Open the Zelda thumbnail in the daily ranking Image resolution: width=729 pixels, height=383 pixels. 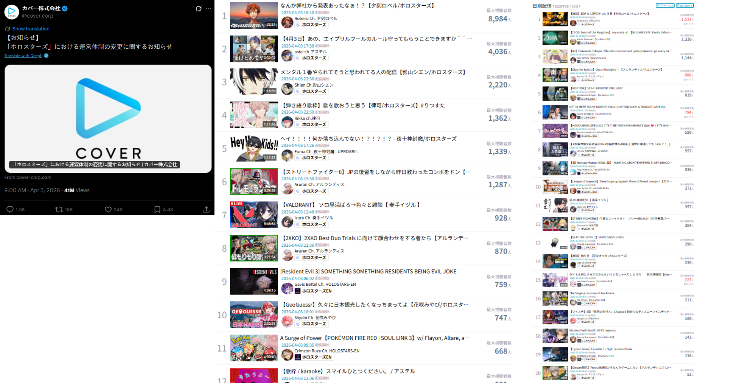click(555, 38)
